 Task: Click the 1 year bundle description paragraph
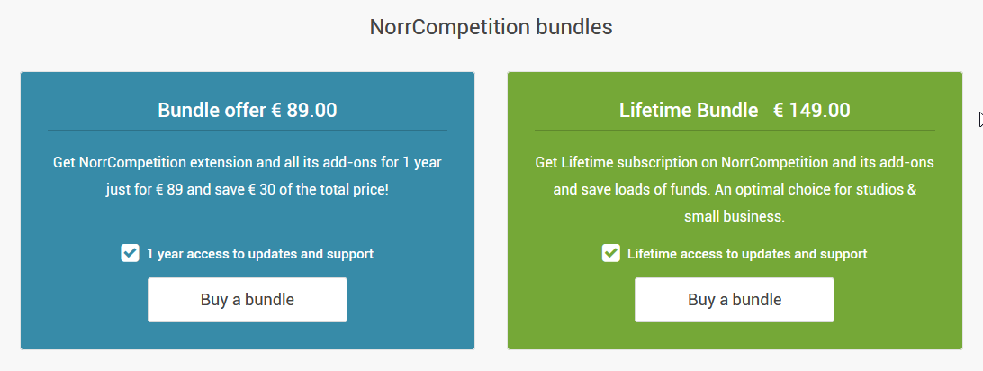(x=248, y=176)
